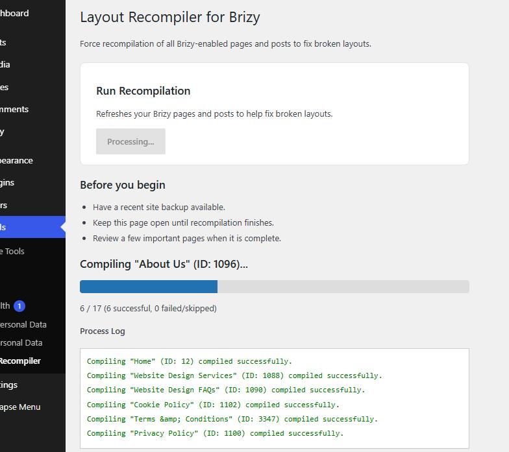The image size is (509, 452).
Task: Open the Available Tools submenu link
Action: tap(12, 252)
